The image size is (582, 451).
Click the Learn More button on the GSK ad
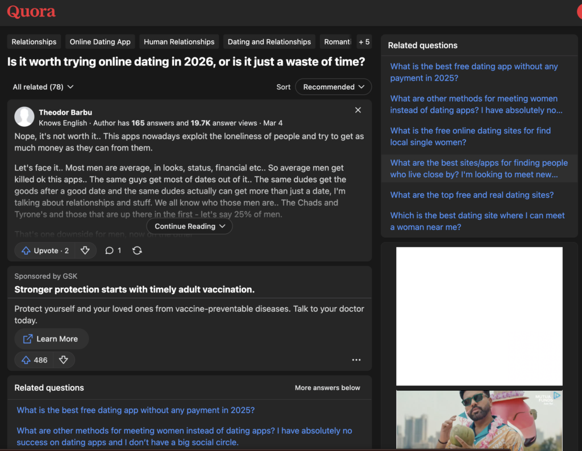(x=51, y=339)
